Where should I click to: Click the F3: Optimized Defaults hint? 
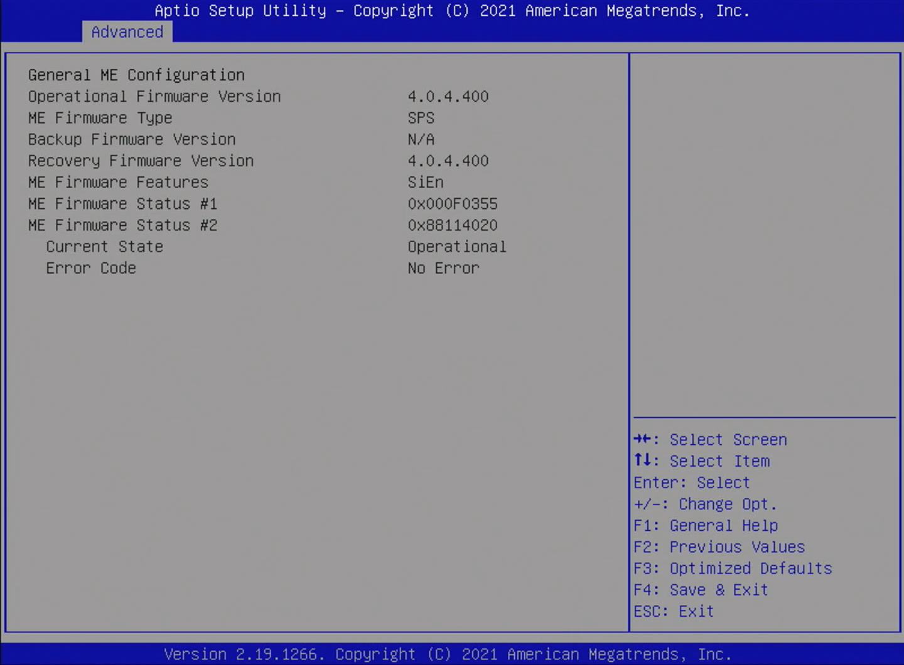(x=733, y=568)
